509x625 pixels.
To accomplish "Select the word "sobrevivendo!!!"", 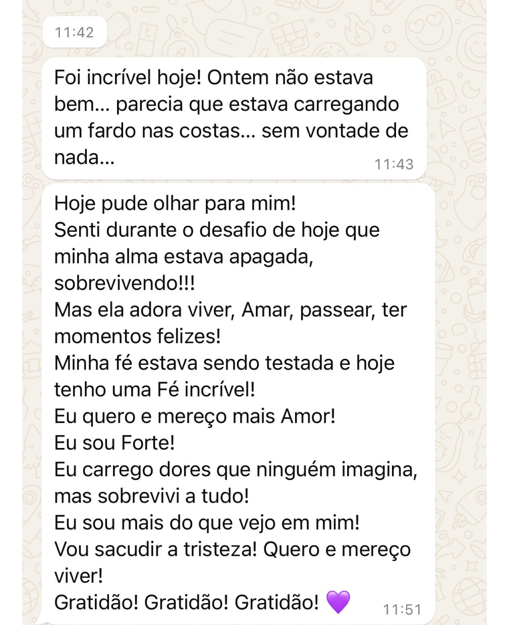I will pyautogui.click(x=125, y=283).
